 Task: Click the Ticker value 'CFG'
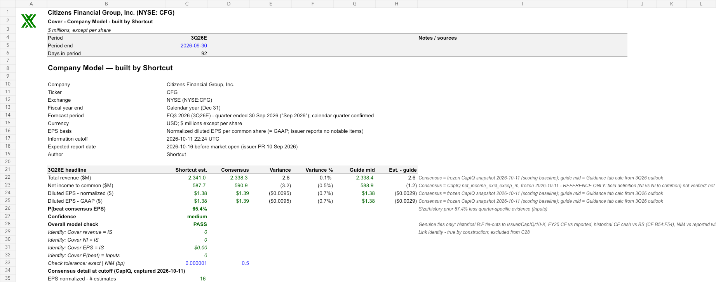point(172,92)
